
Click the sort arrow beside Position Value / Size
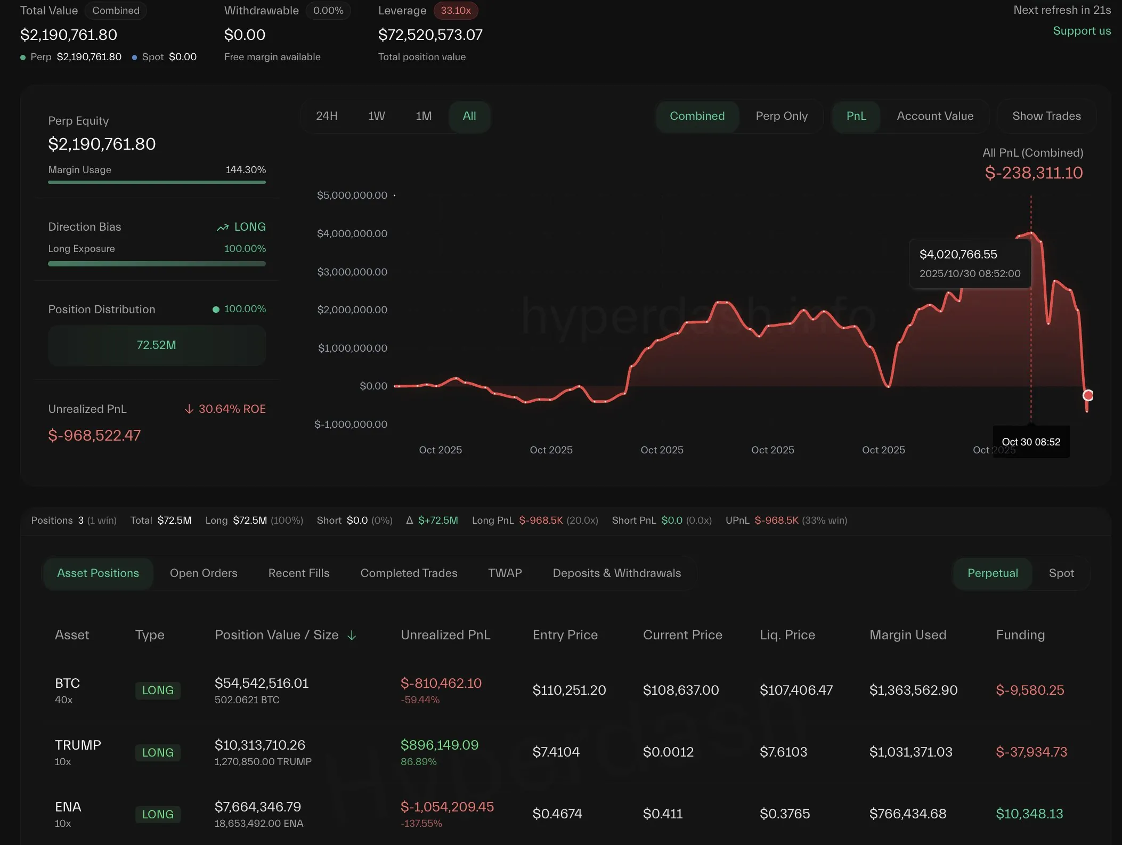point(352,635)
